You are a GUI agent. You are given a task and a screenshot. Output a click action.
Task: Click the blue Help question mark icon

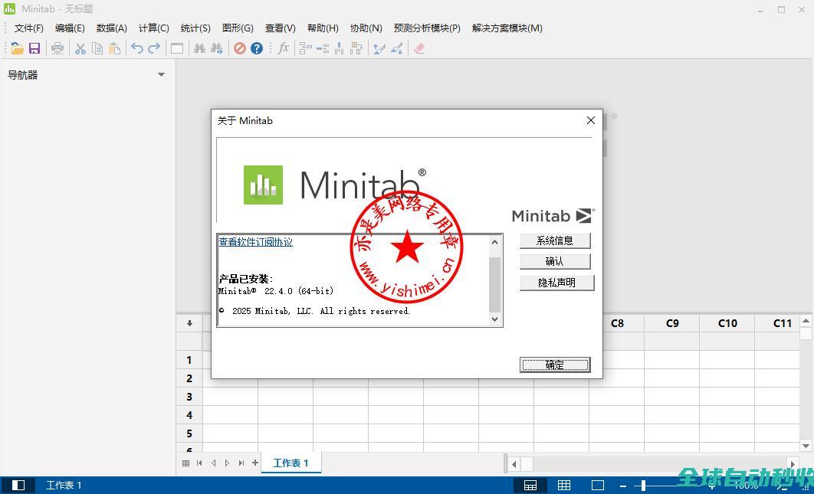pos(257,48)
